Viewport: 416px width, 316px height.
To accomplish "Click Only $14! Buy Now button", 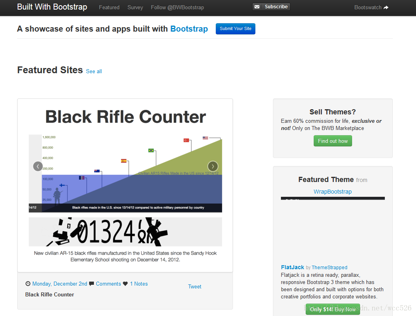I will tap(333, 309).
